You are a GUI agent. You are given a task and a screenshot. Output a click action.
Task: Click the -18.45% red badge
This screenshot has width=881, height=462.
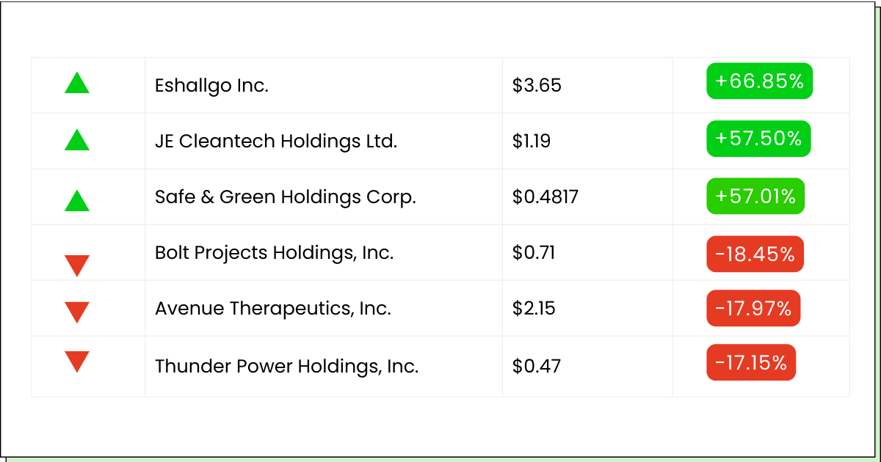pos(755,254)
